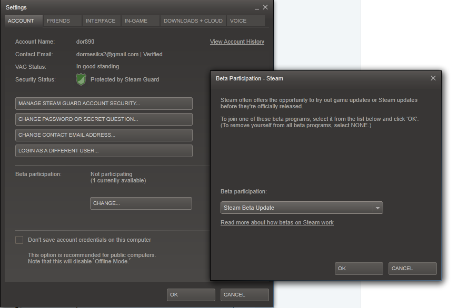The width and height of the screenshot is (458, 308).
Task: Click Change Password or Secret Question
Action: pos(104,119)
